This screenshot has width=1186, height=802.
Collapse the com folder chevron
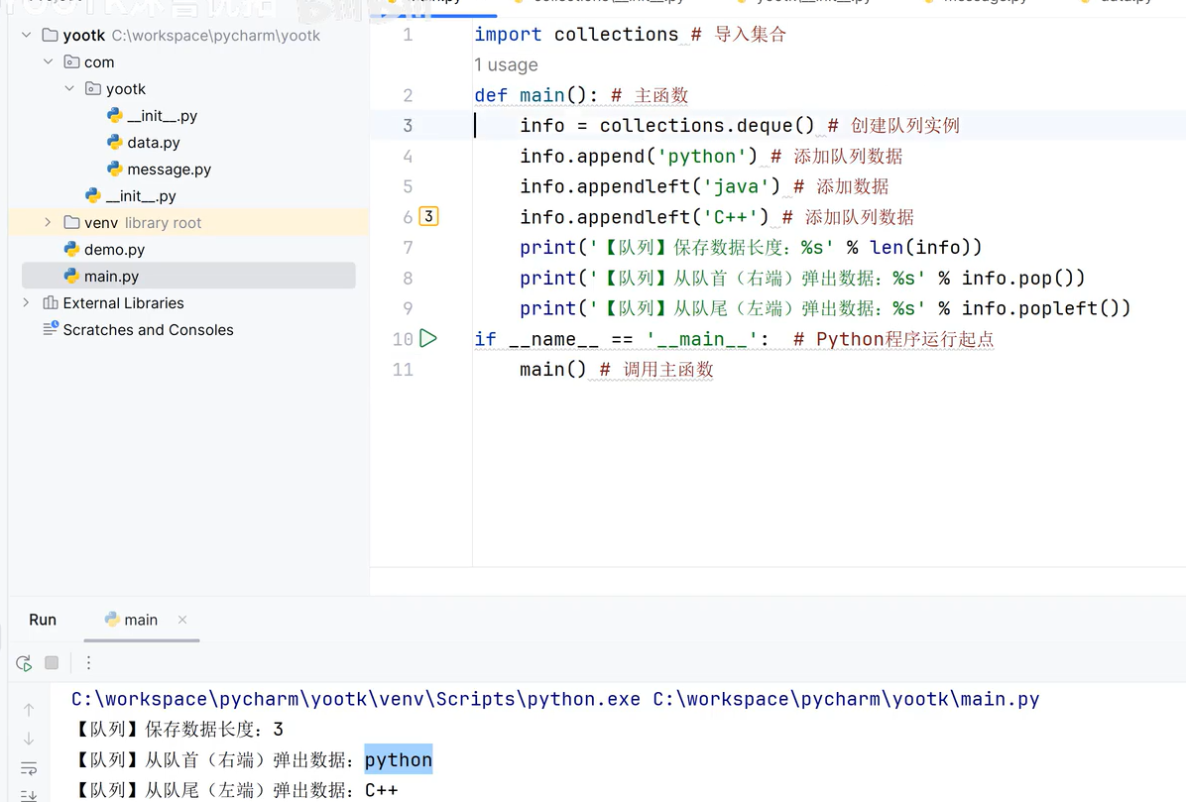[x=49, y=61]
